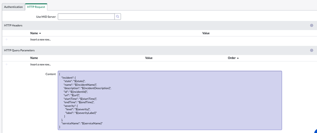Click the Use MID Server label
This screenshot has height=133, width=317.
(46, 17)
